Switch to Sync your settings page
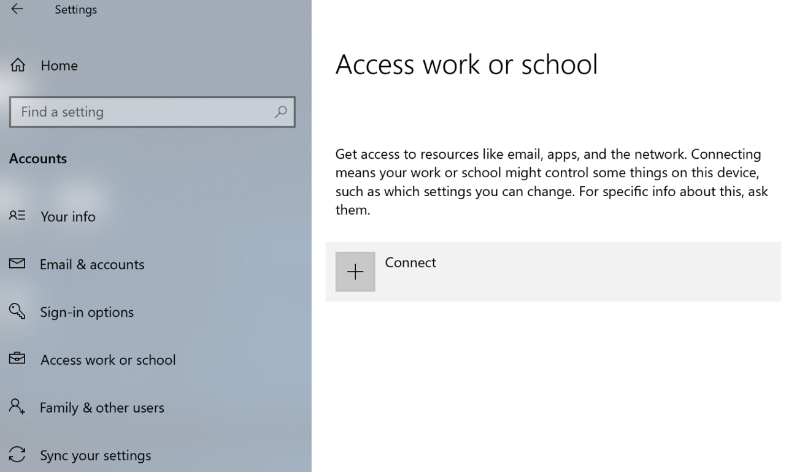Image resolution: width=805 pixels, height=472 pixels. tap(95, 455)
